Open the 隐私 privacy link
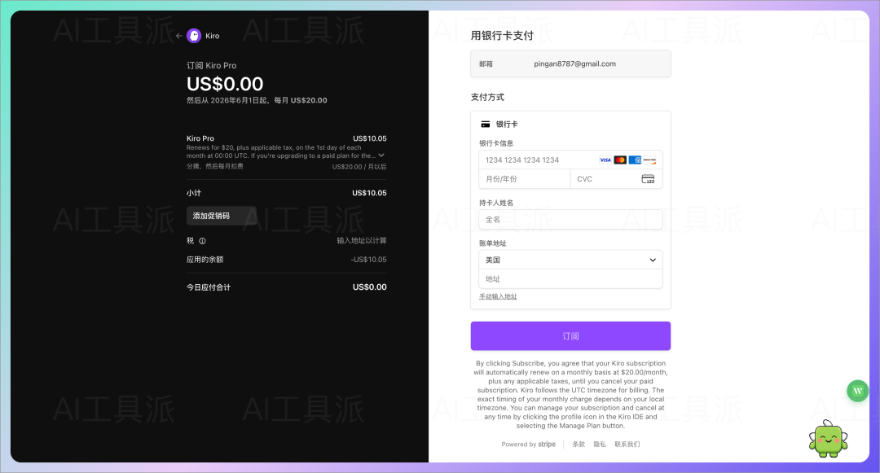Viewport: 880px width, 473px height. (x=600, y=445)
